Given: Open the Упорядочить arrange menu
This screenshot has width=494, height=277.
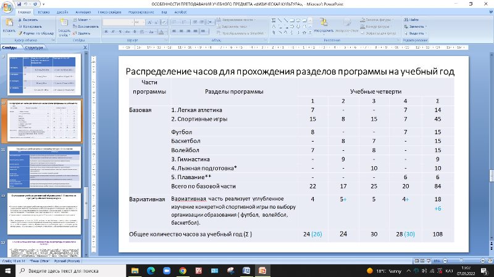Looking at the screenshot, I should click(x=324, y=25).
